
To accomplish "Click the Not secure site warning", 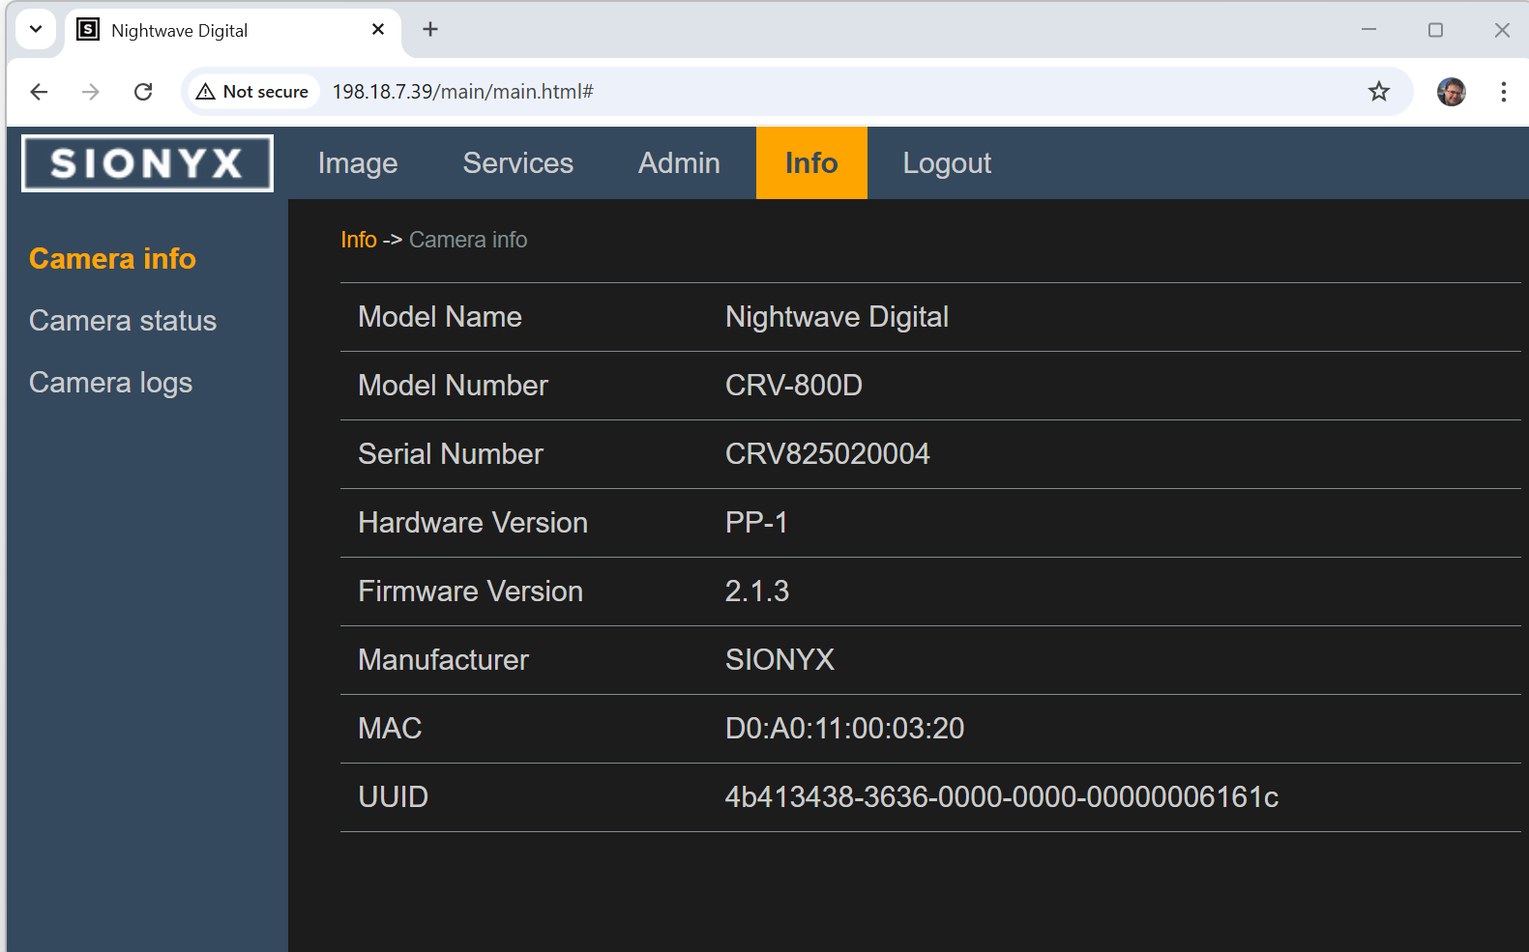I will tap(252, 92).
